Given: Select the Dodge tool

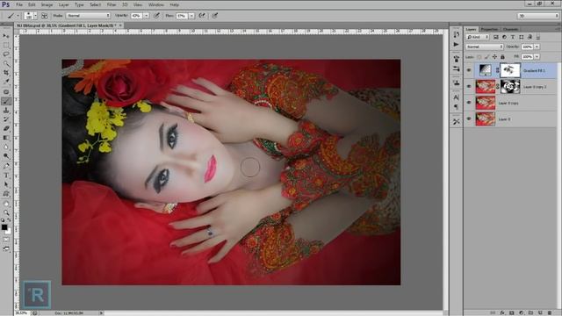Looking at the screenshot, I should 6,156.
